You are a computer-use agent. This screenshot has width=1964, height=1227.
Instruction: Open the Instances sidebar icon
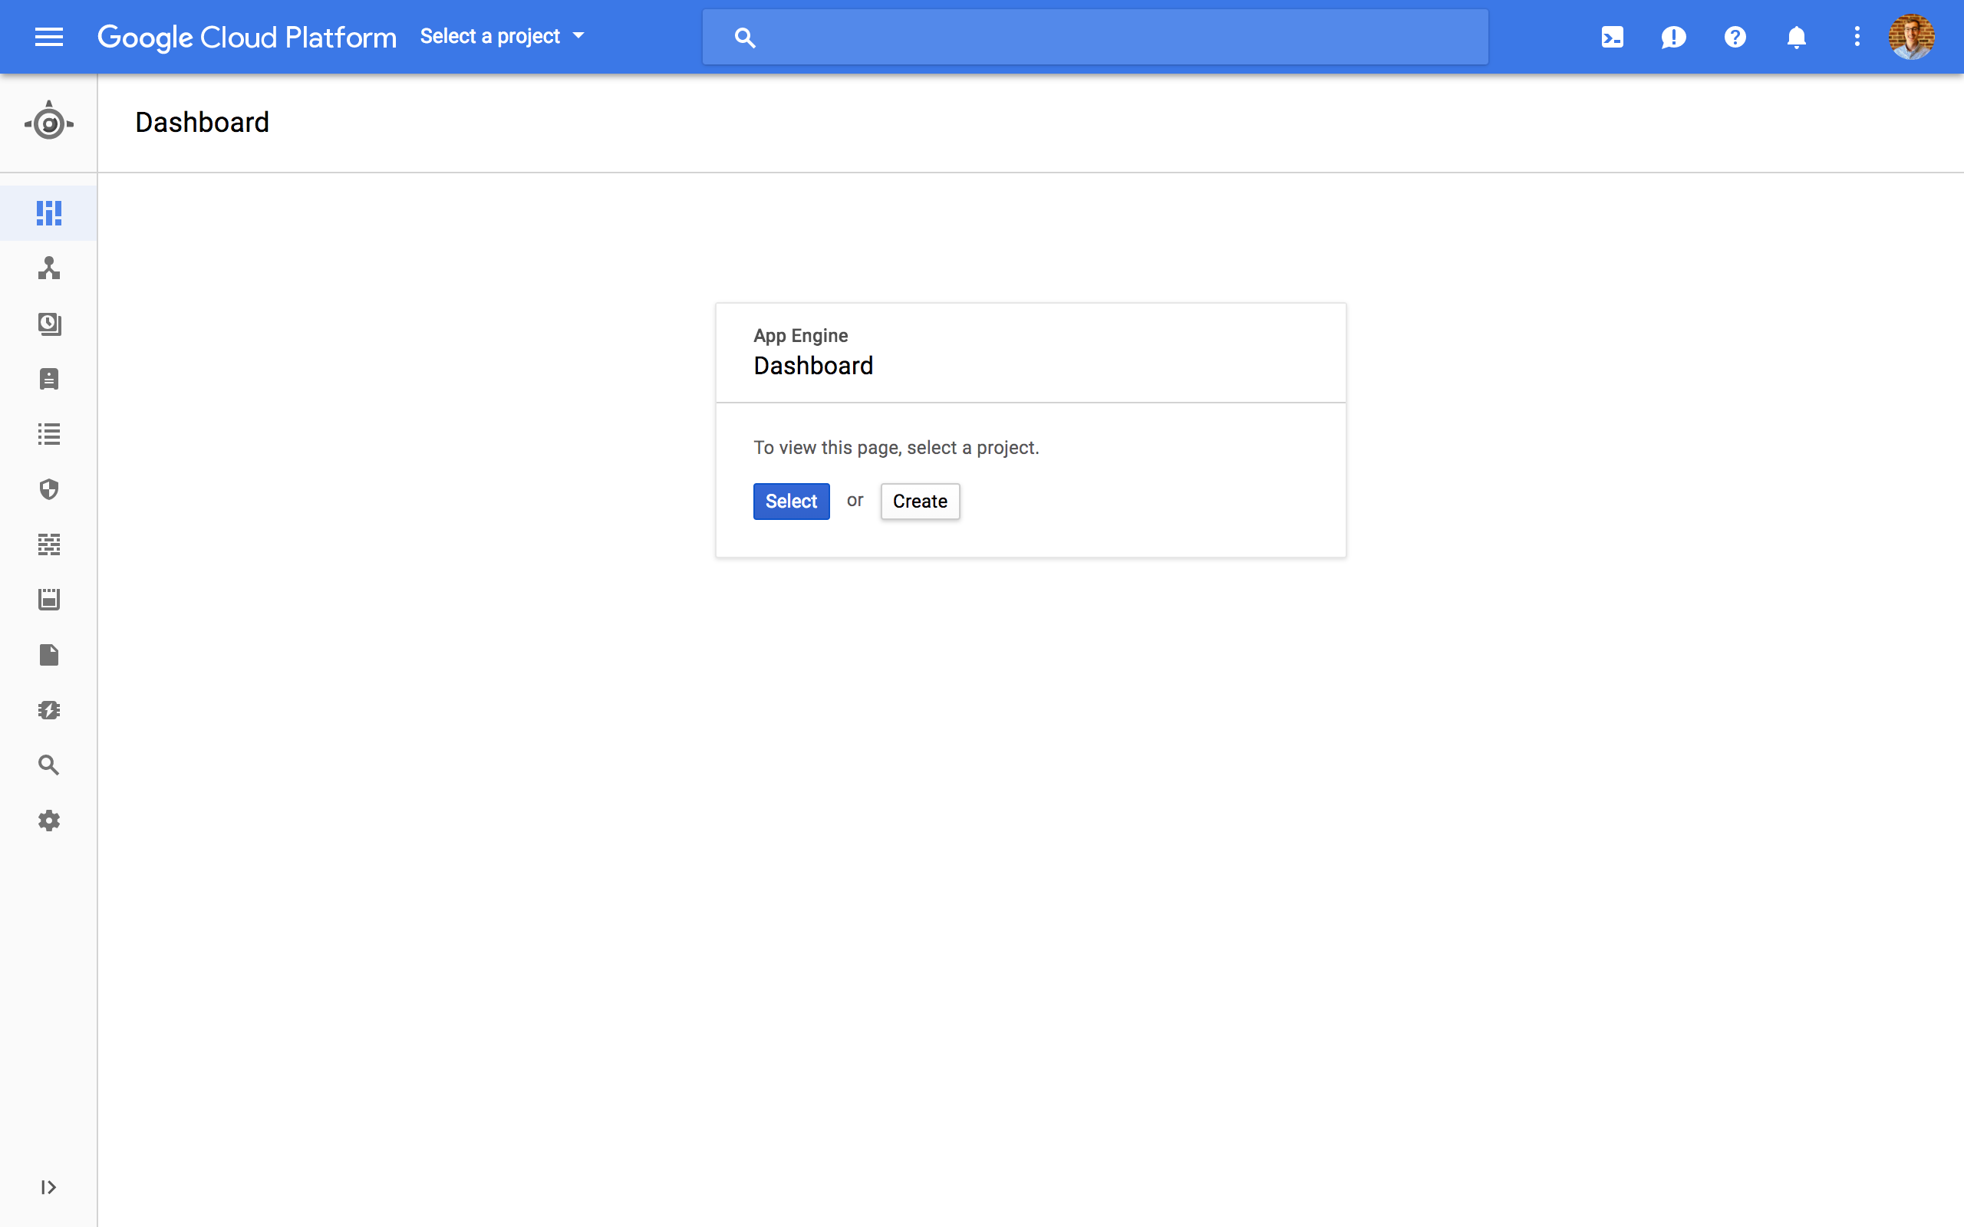[48, 379]
